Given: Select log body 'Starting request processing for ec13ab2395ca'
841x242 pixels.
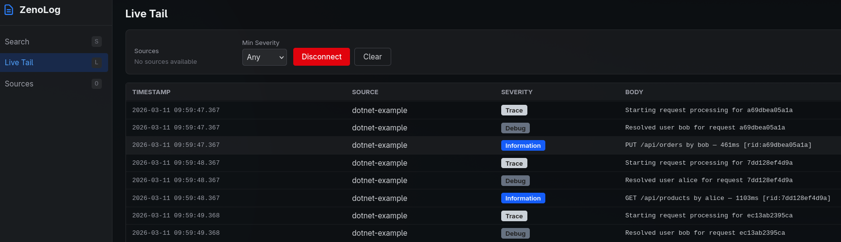Looking at the screenshot, I should click(x=709, y=215).
